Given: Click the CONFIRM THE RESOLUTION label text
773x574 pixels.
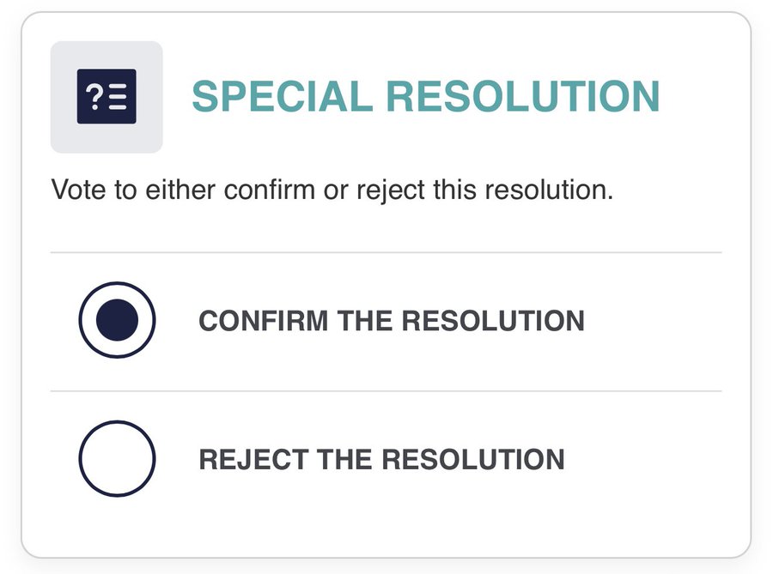Looking at the screenshot, I should click(x=392, y=321).
